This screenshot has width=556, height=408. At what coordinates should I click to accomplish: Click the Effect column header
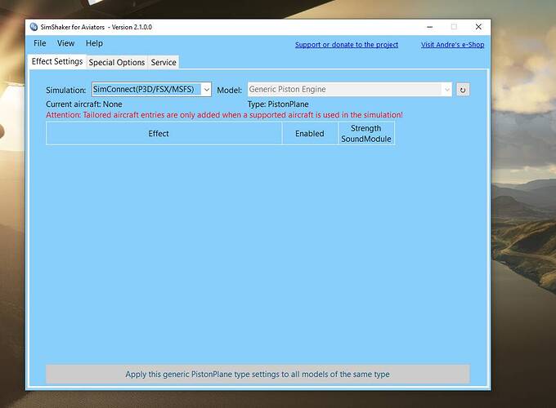[x=164, y=133]
